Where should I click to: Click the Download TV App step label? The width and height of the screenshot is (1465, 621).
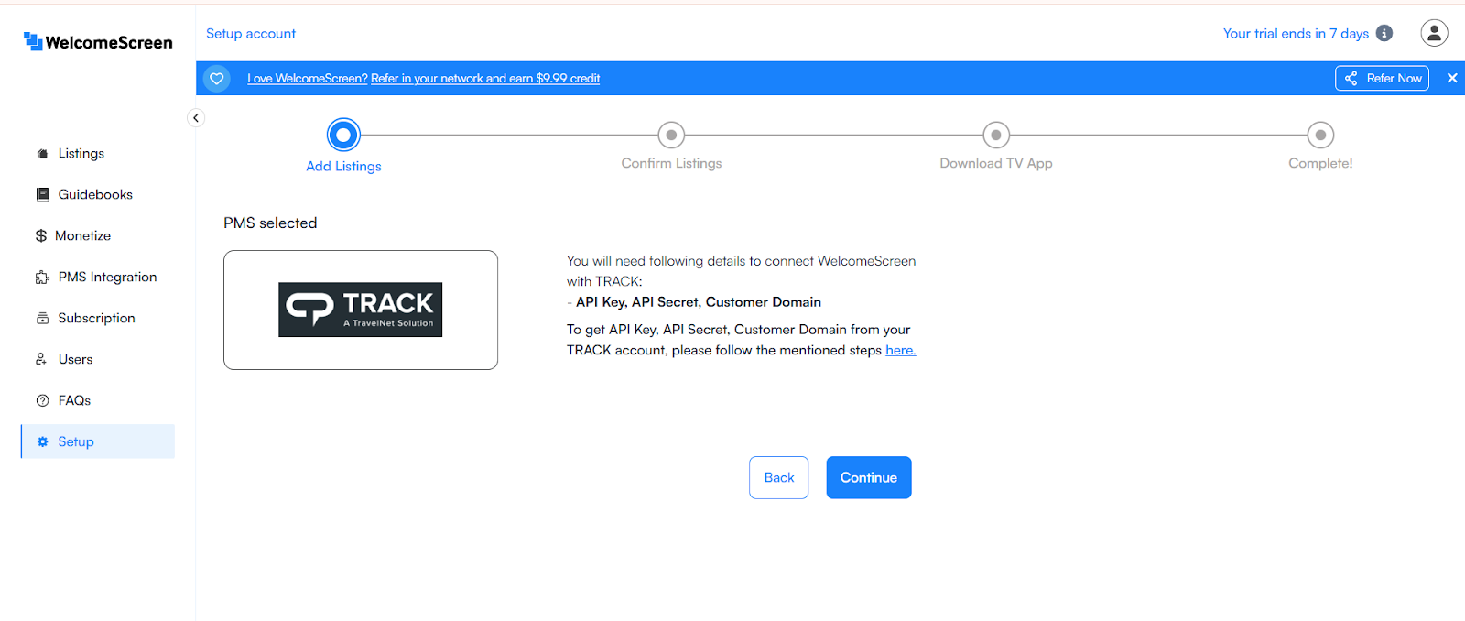[996, 163]
